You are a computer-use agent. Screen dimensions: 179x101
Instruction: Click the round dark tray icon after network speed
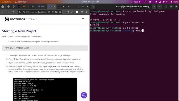coord(145,2)
